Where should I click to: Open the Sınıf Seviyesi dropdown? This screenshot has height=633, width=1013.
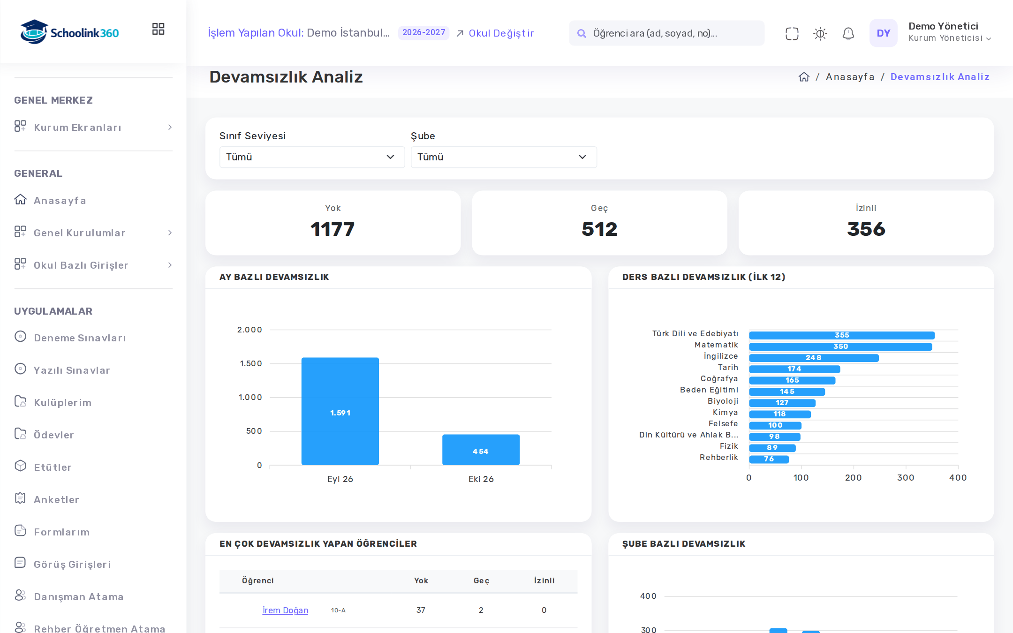point(312,157)
